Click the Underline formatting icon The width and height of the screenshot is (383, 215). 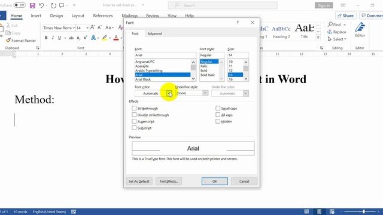click(59, 38)
